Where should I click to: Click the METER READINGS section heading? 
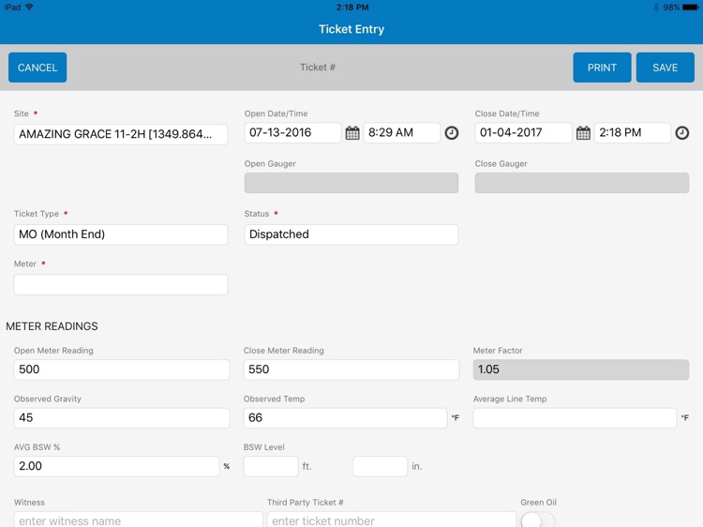[x=52, y=326]
